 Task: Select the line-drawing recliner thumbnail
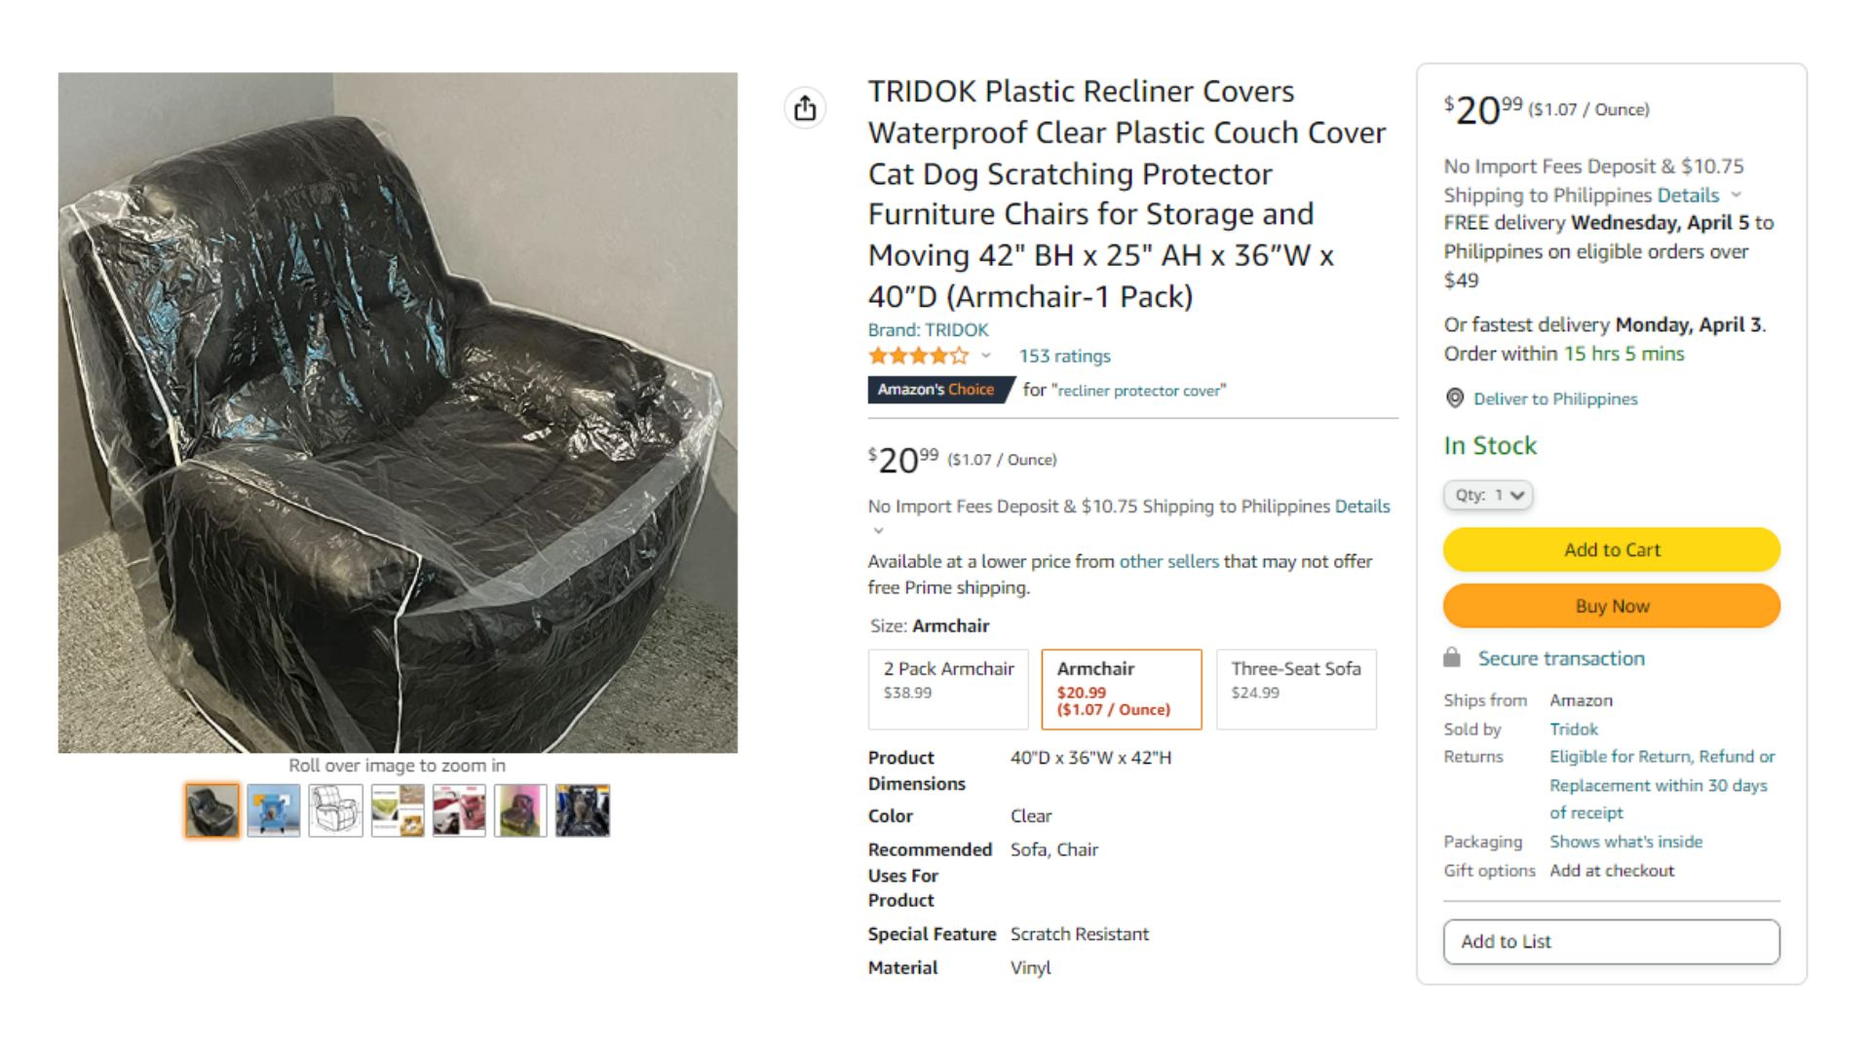coord(336,810)
